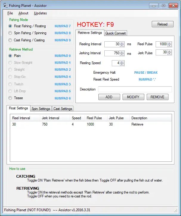Increase Reeling Interval with up arrow

[x=122, y=43]
